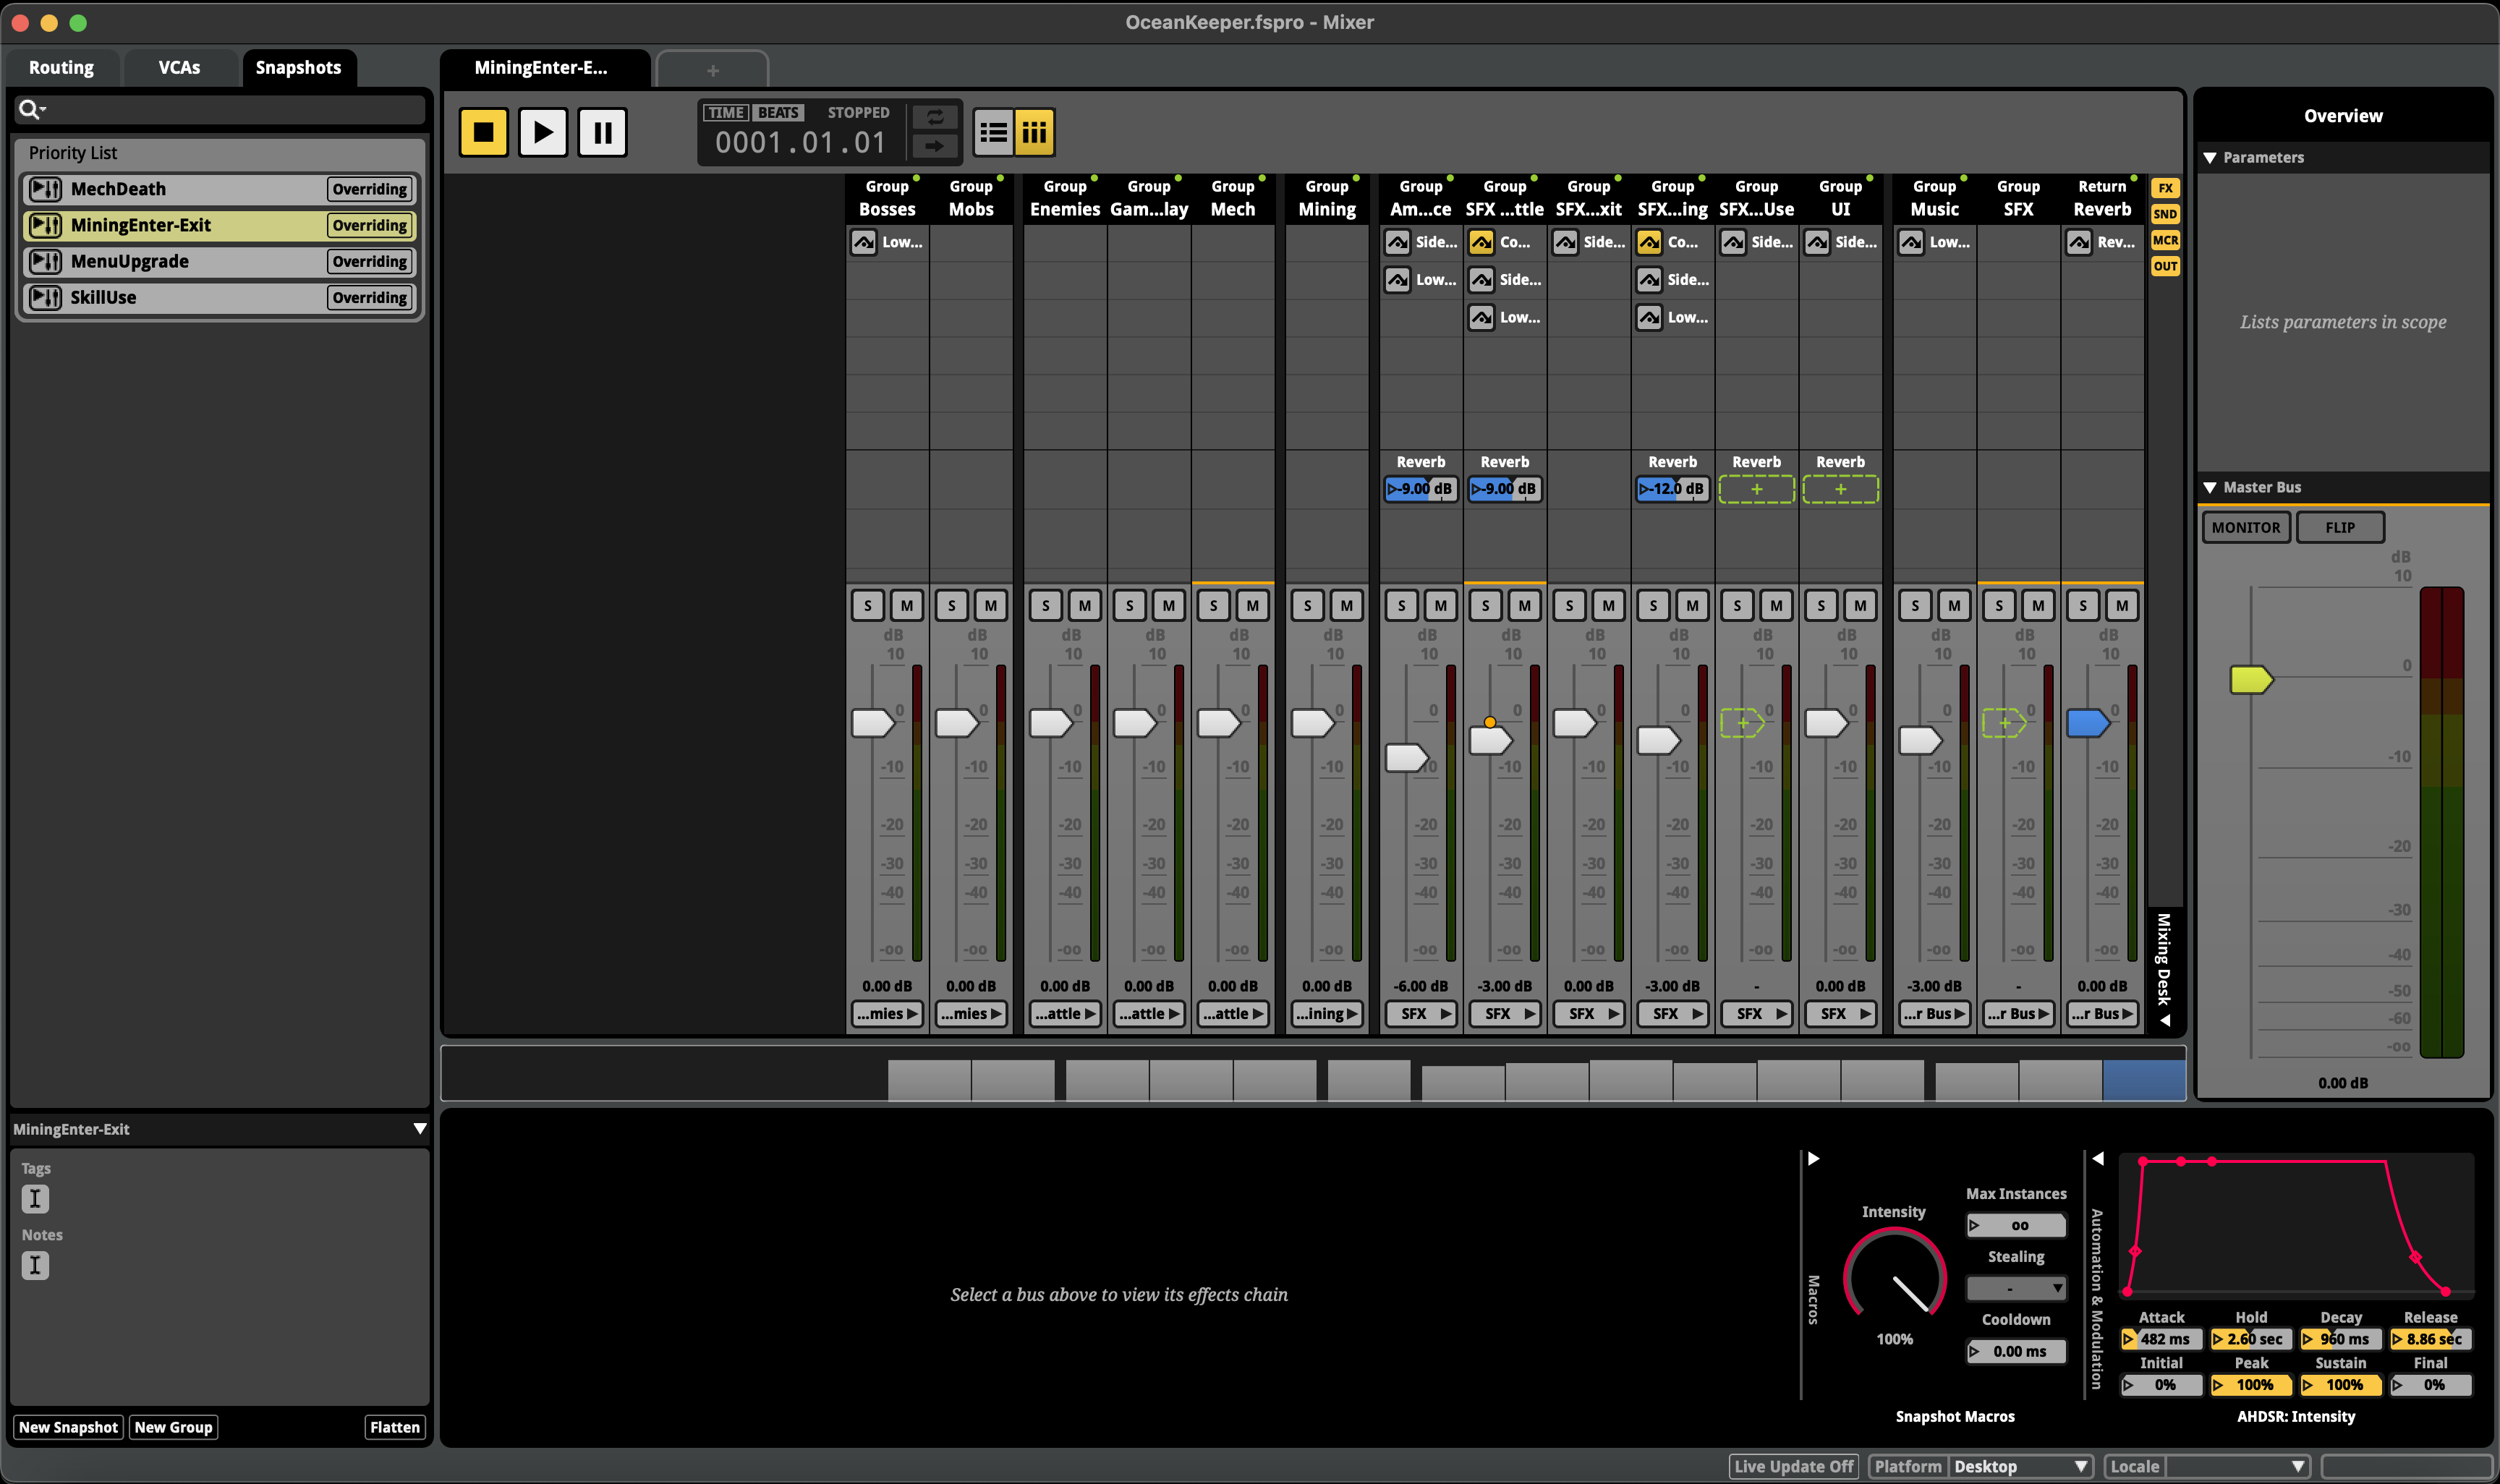2500x1484 pixels.
Task: Mute the Music group
Action: [1955, 605]
